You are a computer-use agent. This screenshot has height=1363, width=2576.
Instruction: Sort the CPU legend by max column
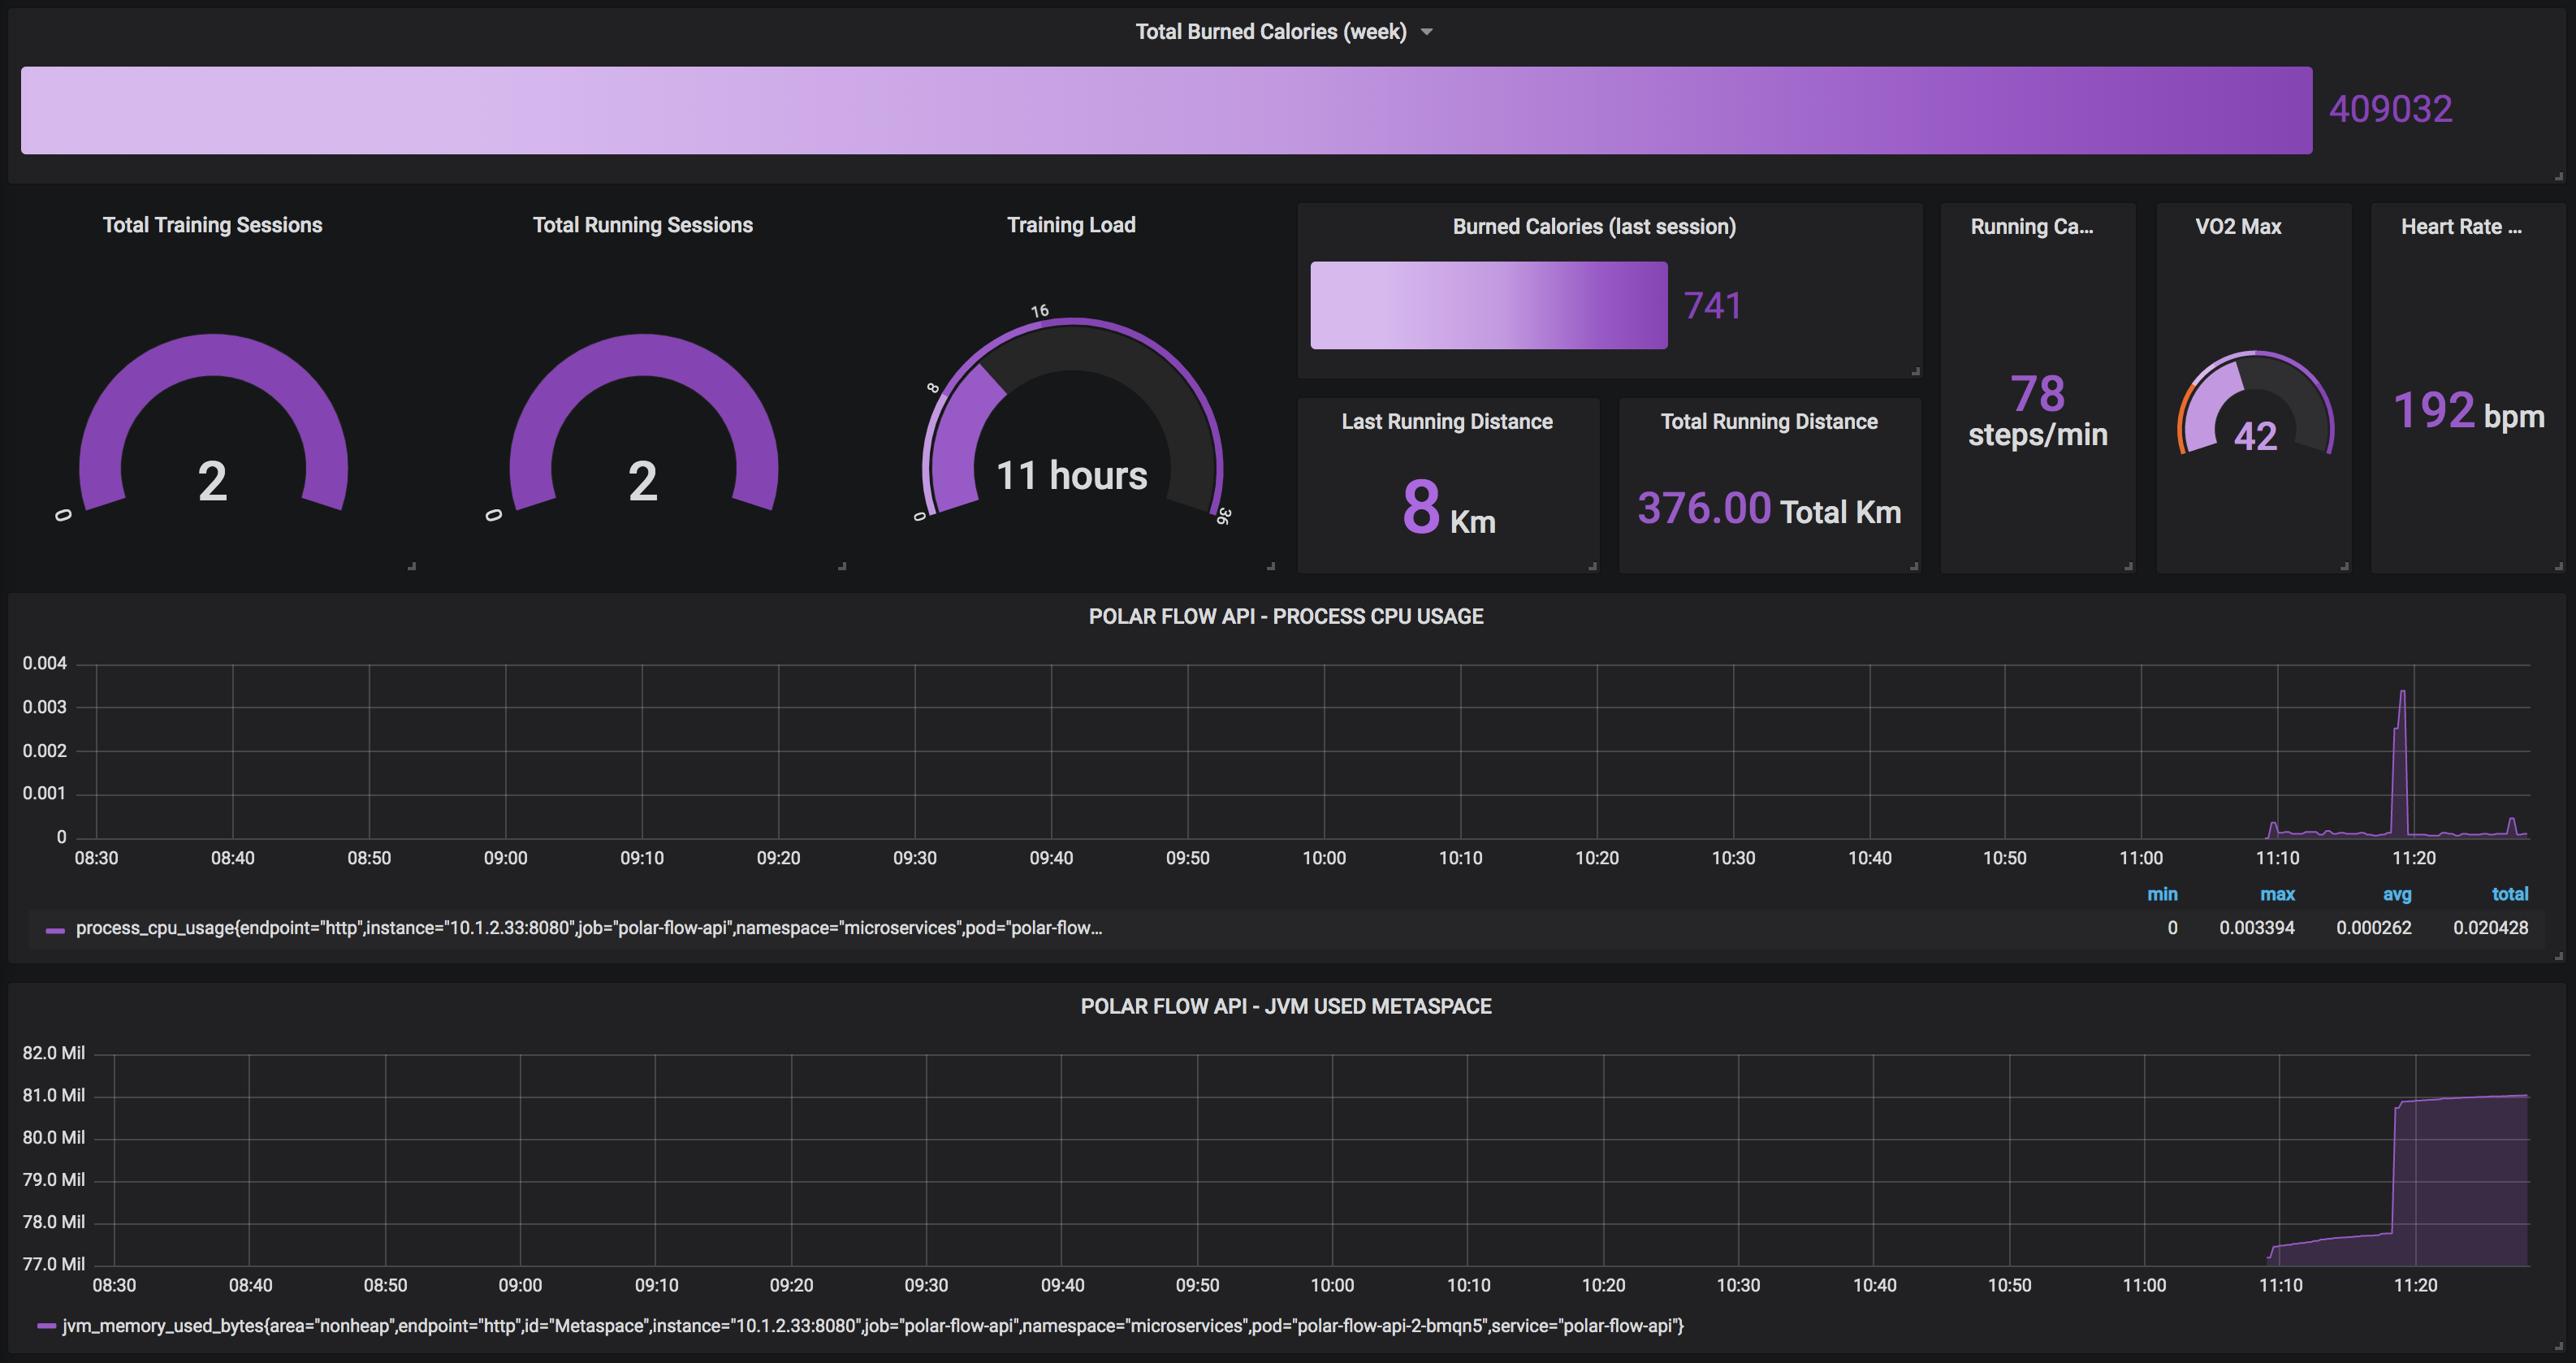point(2276,894)
